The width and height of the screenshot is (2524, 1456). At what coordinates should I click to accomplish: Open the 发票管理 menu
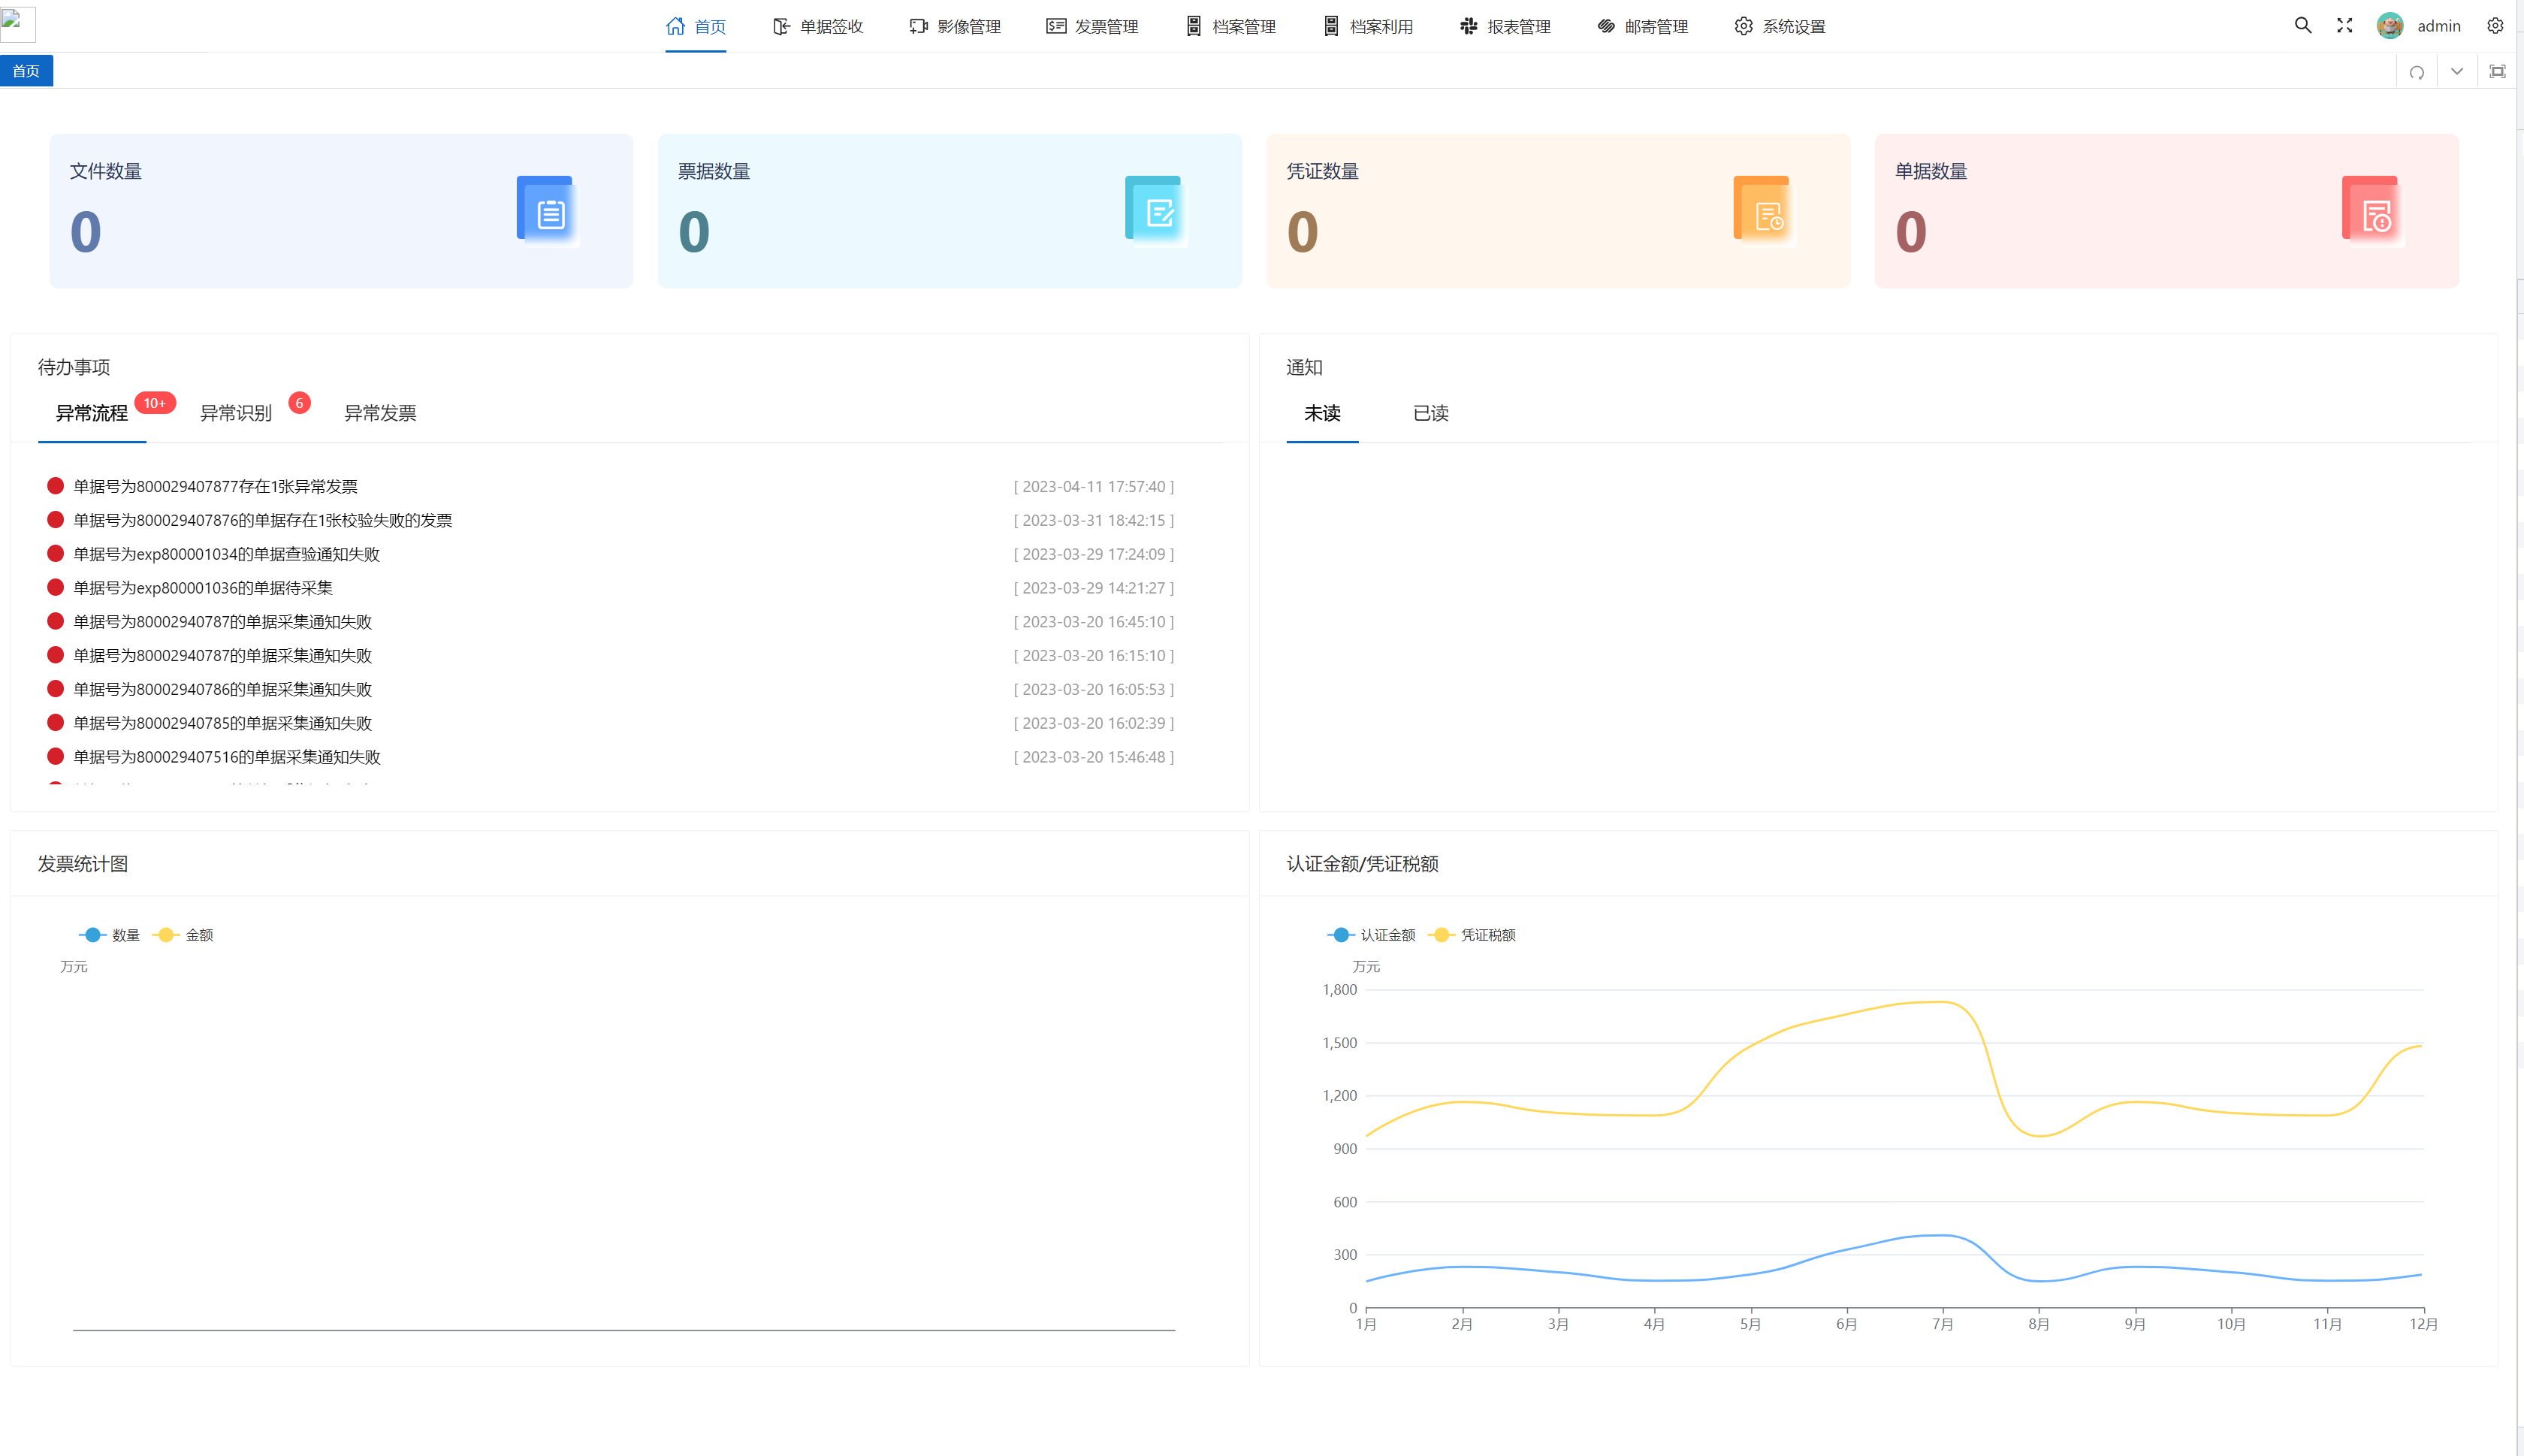click(x=1091, y=26)
